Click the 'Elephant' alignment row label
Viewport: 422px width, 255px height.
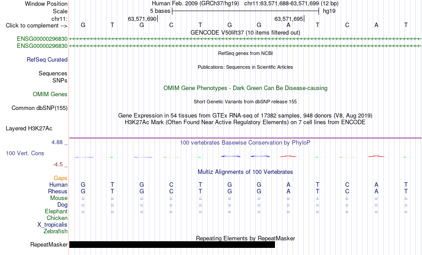[56, 212]
